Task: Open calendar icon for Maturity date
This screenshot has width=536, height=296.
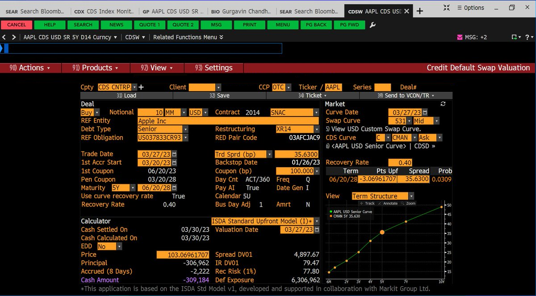Action: click(x=174, y=188)
